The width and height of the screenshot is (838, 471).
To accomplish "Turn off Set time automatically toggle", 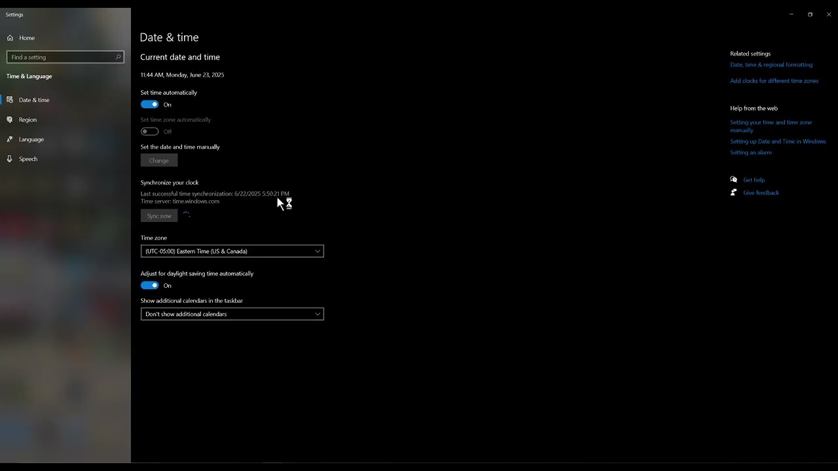I will pos(150,105).
